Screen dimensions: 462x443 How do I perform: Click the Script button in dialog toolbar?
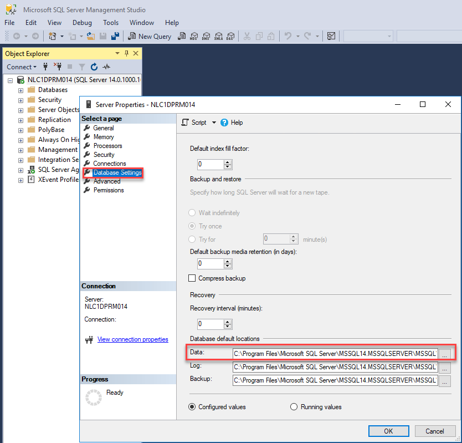[194, 123]
